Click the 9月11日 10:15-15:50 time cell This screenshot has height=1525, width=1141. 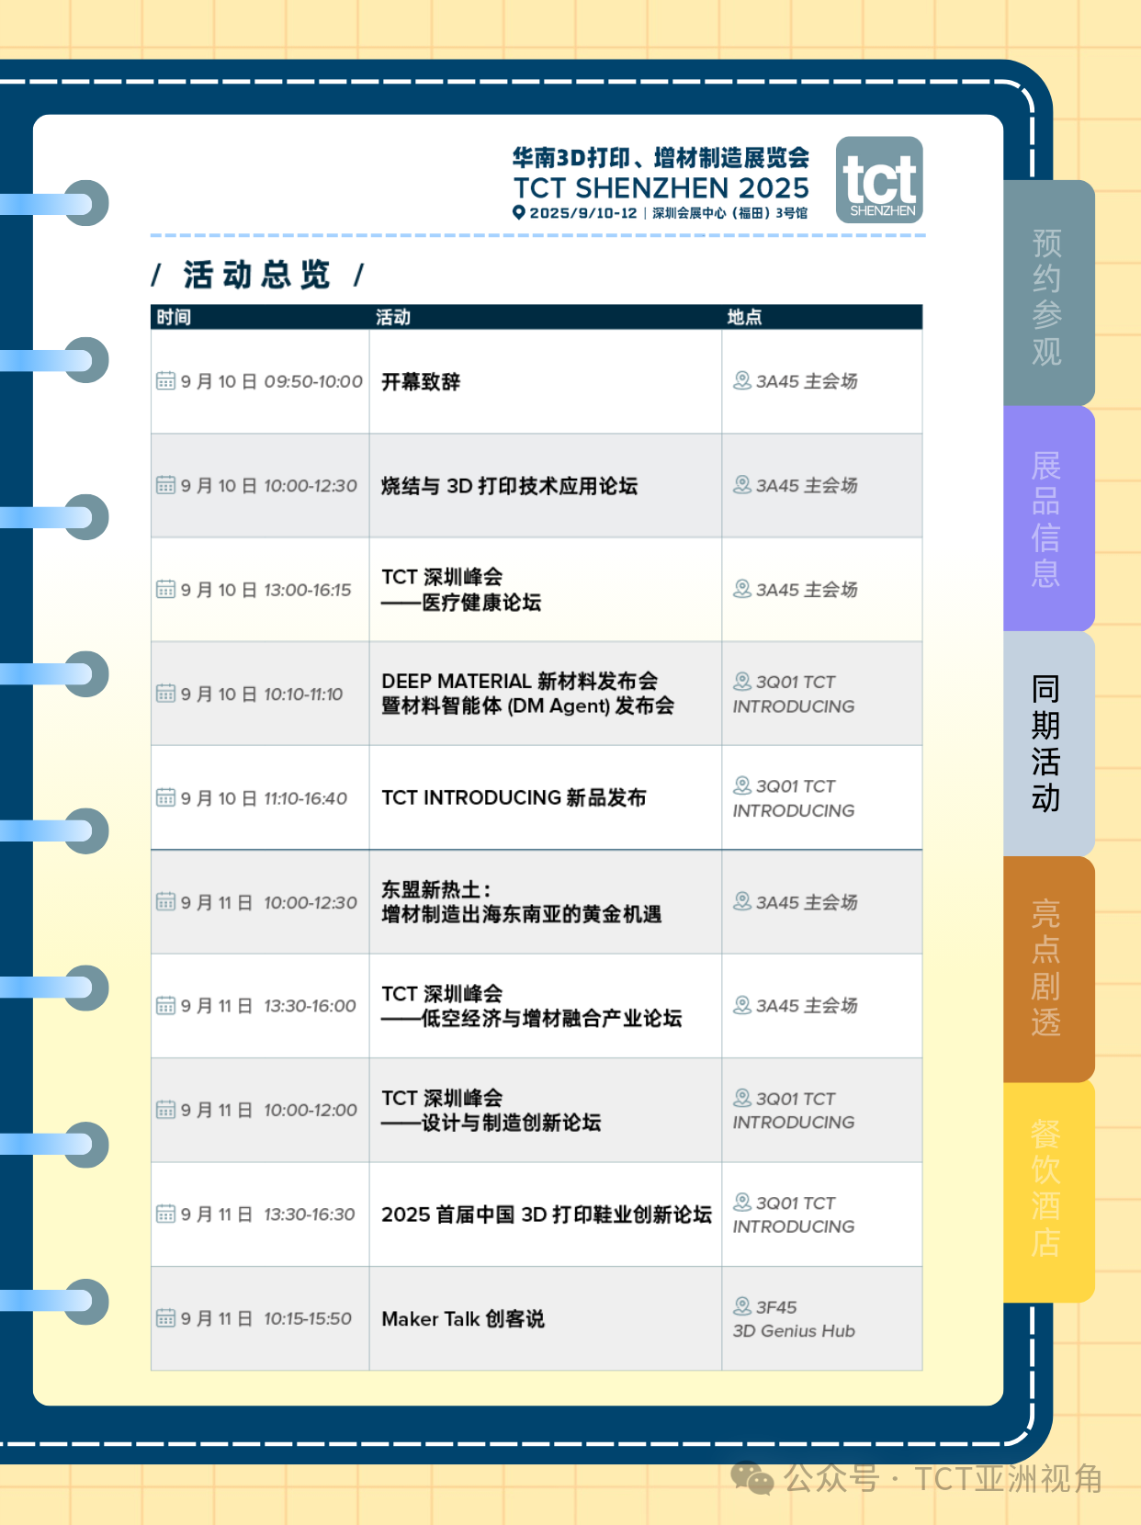coord(260,1318)
